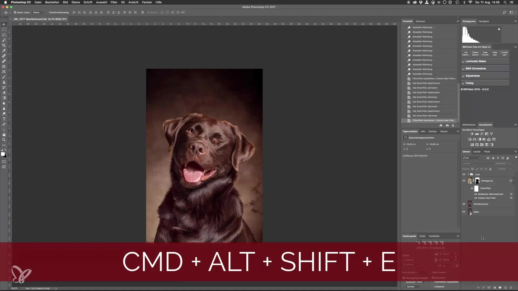The image size is (518, 291).
Task: Toggle Smartfilter visibility eye
Action: pyautogui.click(x=472, y=188)
